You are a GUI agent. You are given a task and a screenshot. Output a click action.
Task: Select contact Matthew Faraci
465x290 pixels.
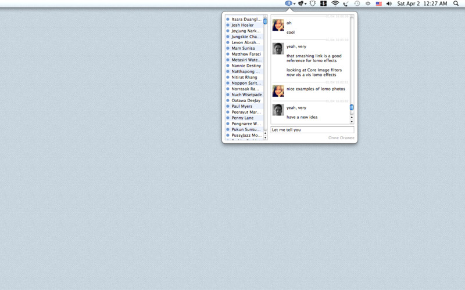coord(244,54)
